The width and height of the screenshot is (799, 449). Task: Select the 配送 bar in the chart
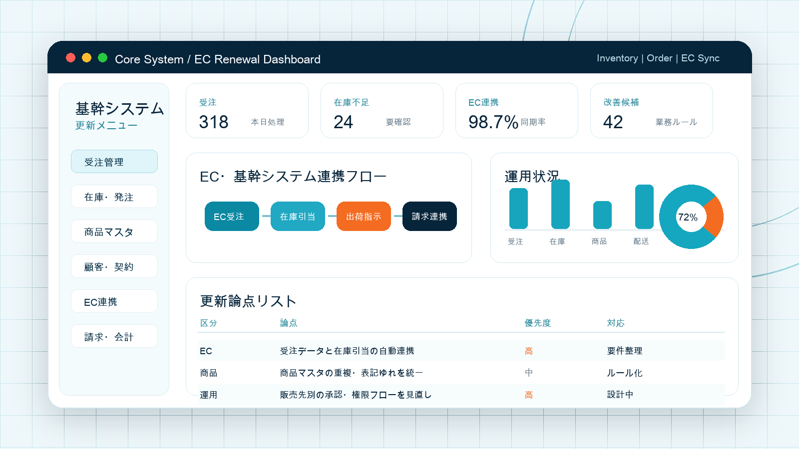tap(644, 207)
